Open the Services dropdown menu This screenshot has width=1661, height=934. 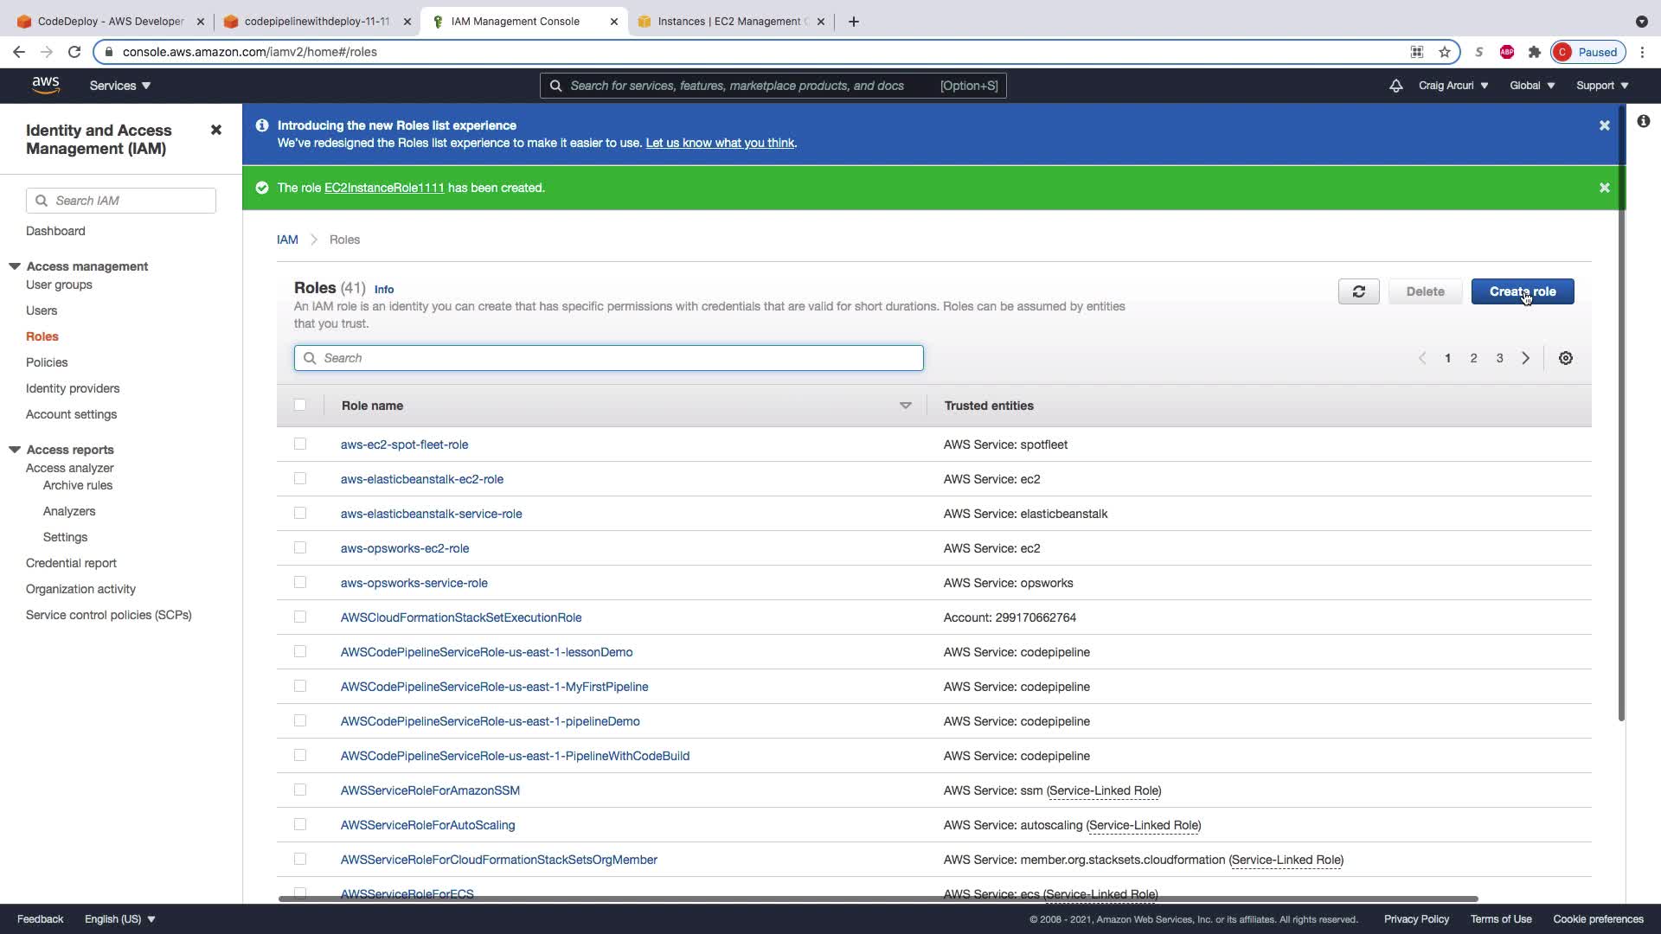pyautogui.click(x=119, y=86)
